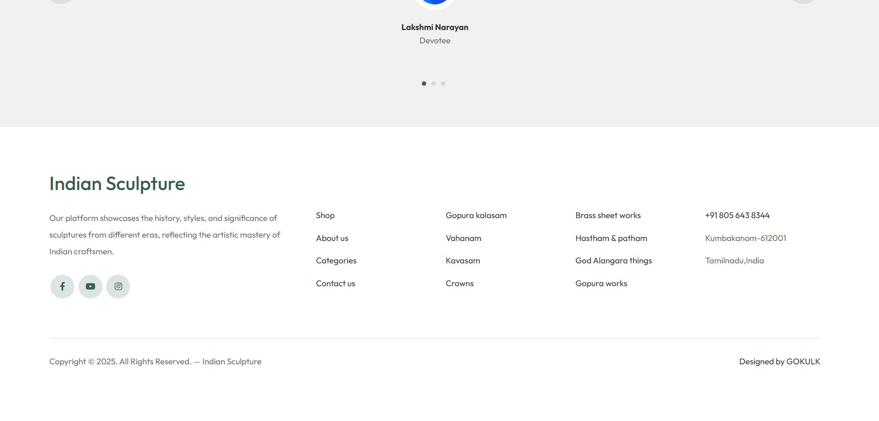Screen dimensions: 879x421
Task: Open the Instagram social icon
Action: [x=118, y=287]
